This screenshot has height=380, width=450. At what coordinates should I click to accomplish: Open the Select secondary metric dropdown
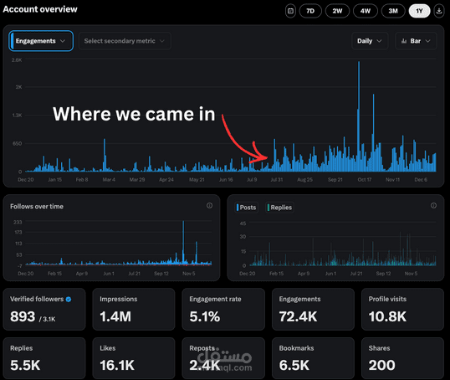[125, 41]
